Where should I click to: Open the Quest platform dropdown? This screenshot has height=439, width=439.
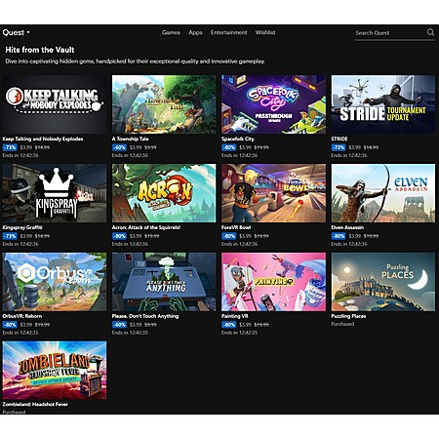pos(17,32)
